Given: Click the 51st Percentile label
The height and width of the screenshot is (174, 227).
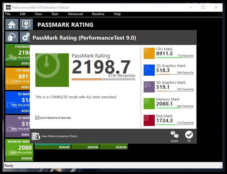Looking at the screenshot, I should [185, 123].
